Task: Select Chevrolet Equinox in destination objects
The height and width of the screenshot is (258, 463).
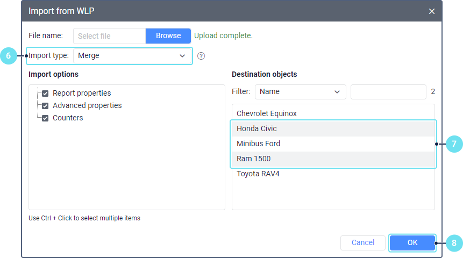Action: coord(267,114)
